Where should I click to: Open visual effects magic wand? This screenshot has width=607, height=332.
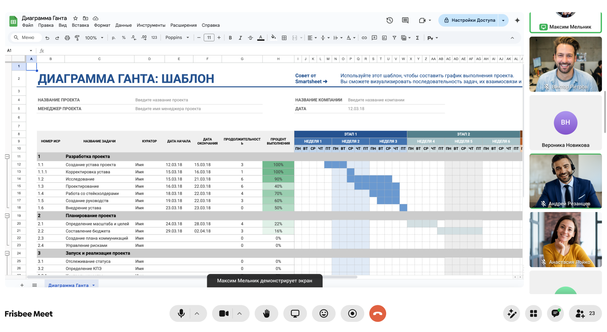(512, 313)
